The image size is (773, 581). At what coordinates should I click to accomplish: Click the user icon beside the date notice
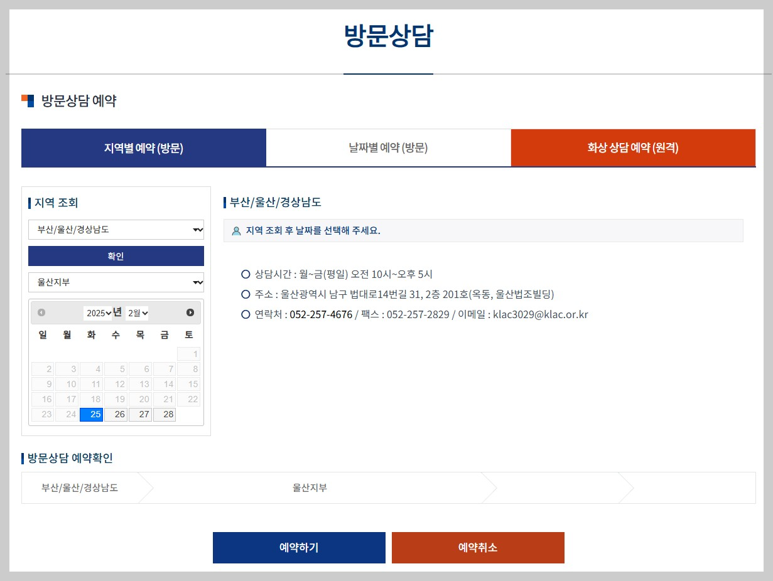(x=236, y=231)
